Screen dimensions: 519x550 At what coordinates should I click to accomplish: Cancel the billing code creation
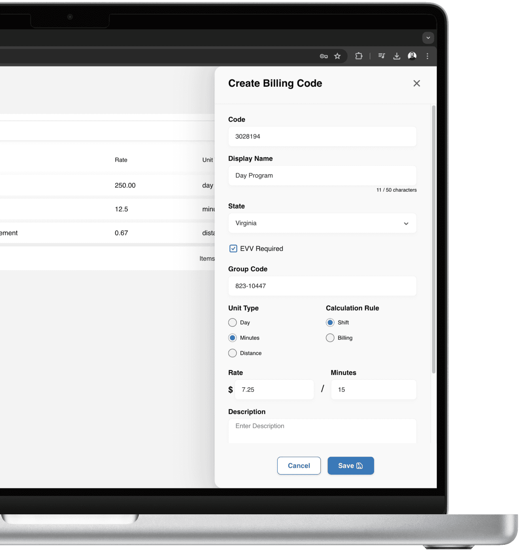click(299, 466)
